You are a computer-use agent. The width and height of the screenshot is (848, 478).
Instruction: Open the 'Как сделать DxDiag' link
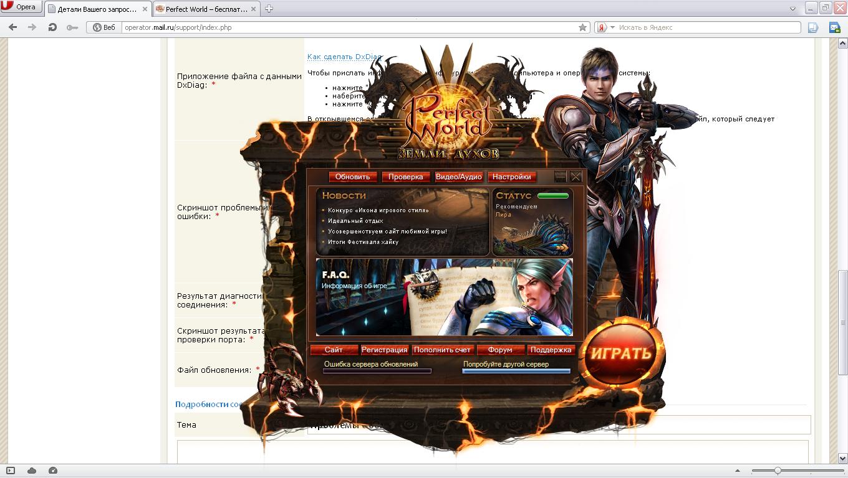344,57
